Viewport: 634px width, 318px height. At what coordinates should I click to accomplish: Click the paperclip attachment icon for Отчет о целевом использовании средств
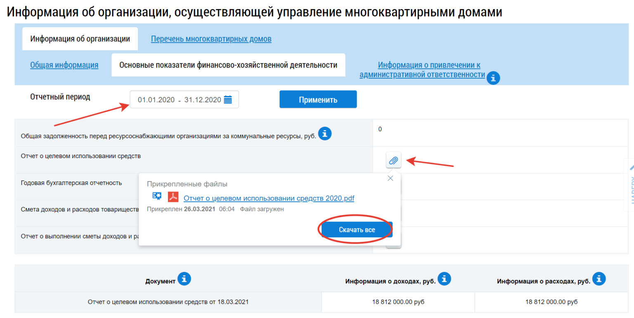coord(393,160)
